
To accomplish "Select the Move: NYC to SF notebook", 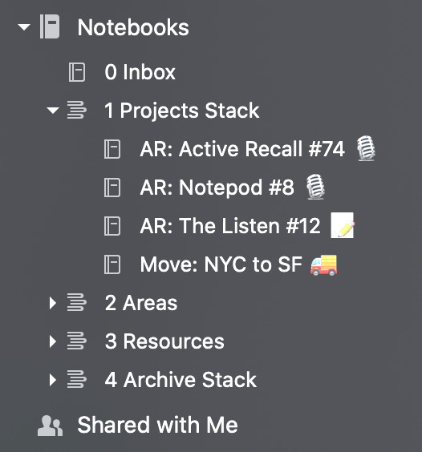I will 221,264.
